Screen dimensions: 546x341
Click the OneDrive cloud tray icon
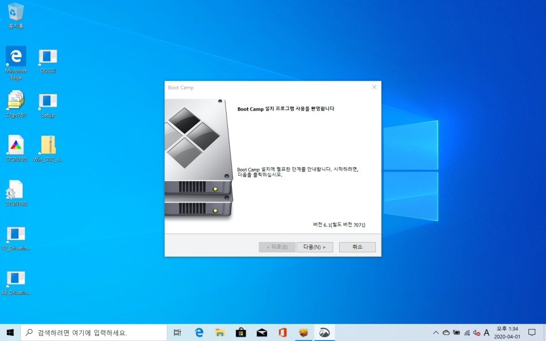(x=446, y=333)
